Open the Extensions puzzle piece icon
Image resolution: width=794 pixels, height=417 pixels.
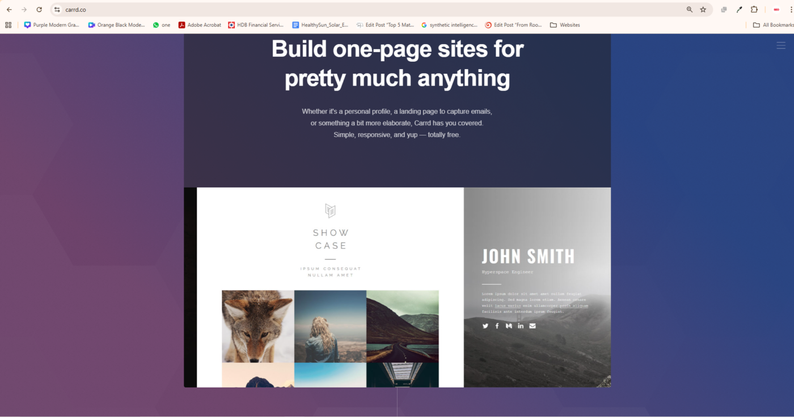pos(754,10)
